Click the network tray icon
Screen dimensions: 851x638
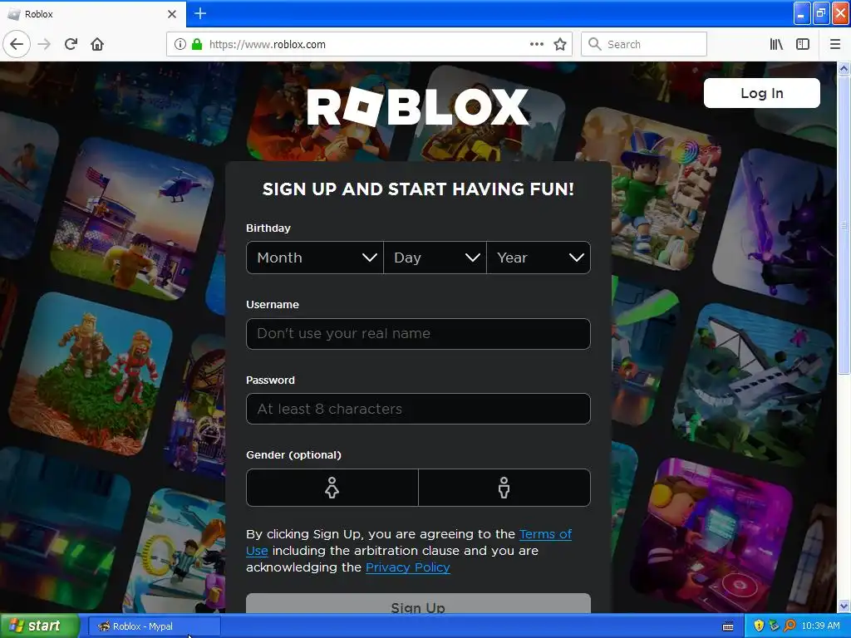pos(775,626)
